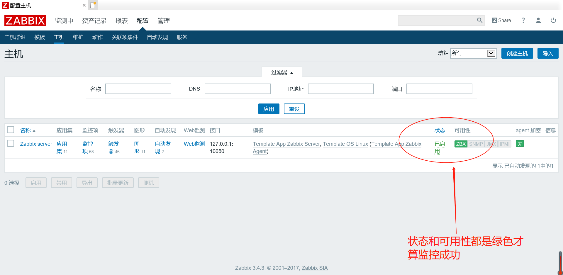
Task: Focus the 名称 filter field
Action: pyautogui.click(x=138, y=89)
